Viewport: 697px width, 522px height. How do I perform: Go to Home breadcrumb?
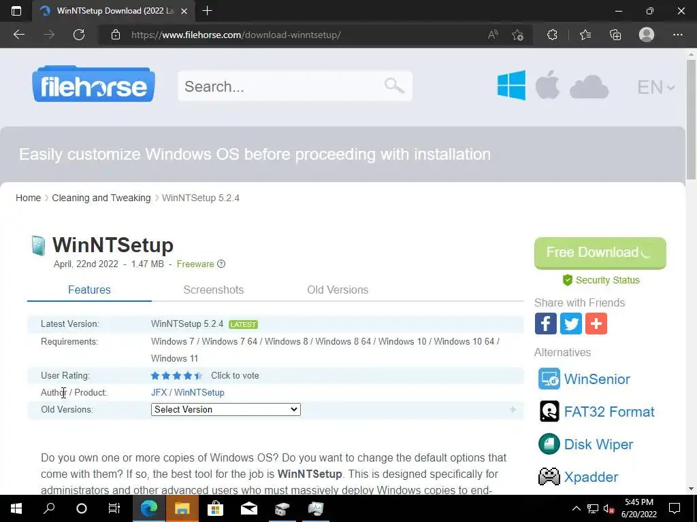[x=28, y=198]
